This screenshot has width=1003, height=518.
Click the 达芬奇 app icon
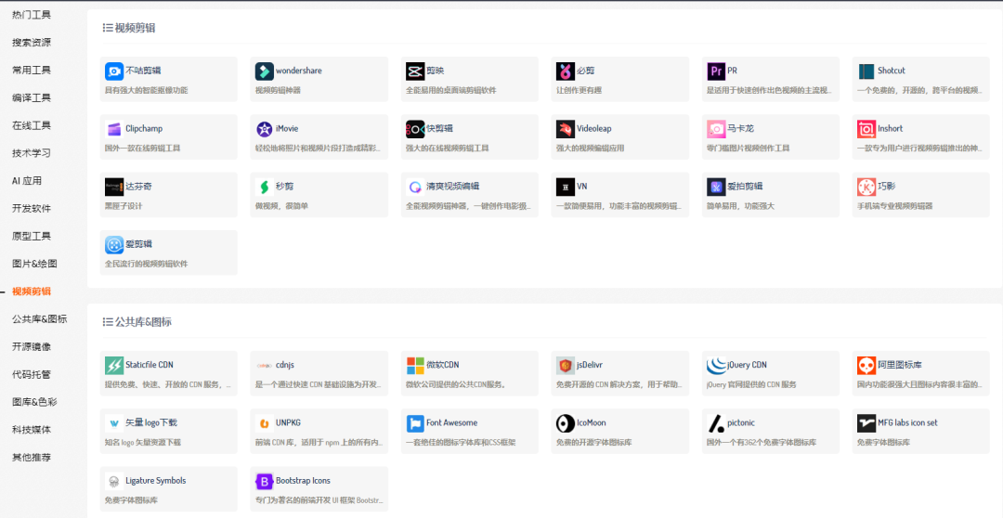click(114, 187)
